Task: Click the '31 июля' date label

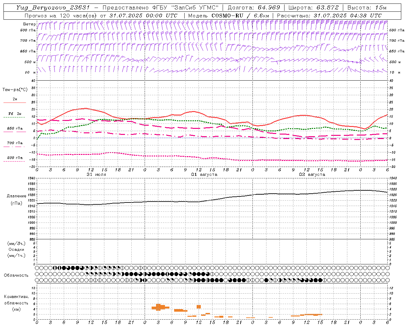Action: [x=96, y=175]
